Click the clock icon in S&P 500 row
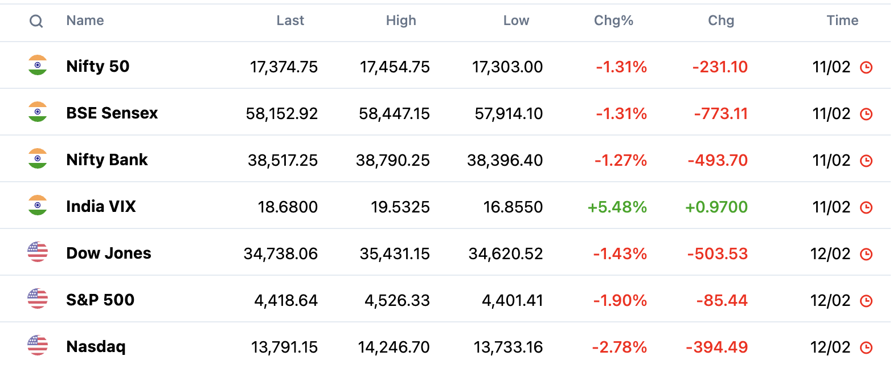The image size is (893, 368). coord(866,301)
